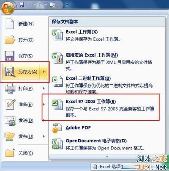The width and height of the screenshot is (169, 171).
Task: Expand the 准备(E) submenu arrow
Action: pos(44,104)
